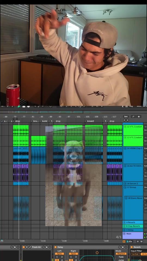Save the Delay device preset icon
Screen dimensions: 147x261
123,247
